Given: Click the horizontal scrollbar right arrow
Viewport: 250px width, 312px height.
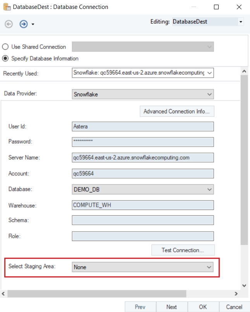Looking at the screenshot, I should coord(236,294).
